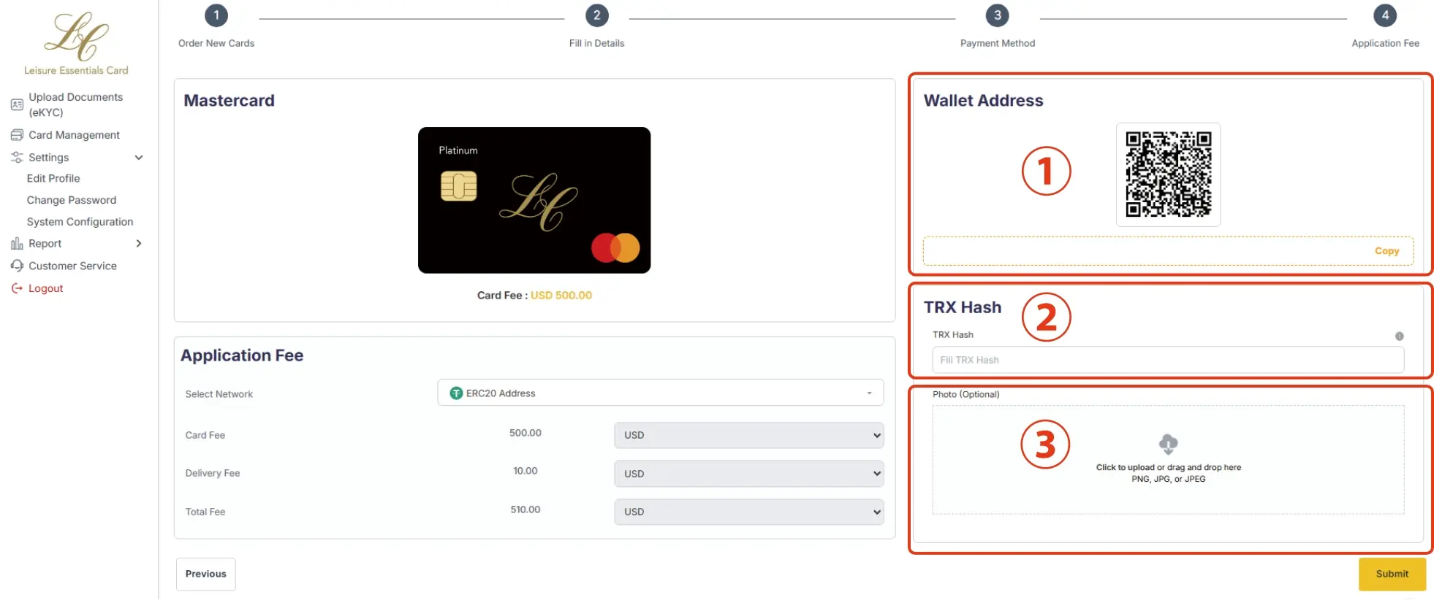Click the Customer Service headset icon
Screen dimensions: 1434x600
17,266
